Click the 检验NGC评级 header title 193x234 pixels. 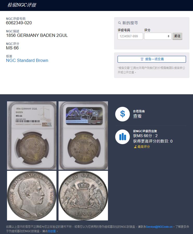(x=22, y=5)
